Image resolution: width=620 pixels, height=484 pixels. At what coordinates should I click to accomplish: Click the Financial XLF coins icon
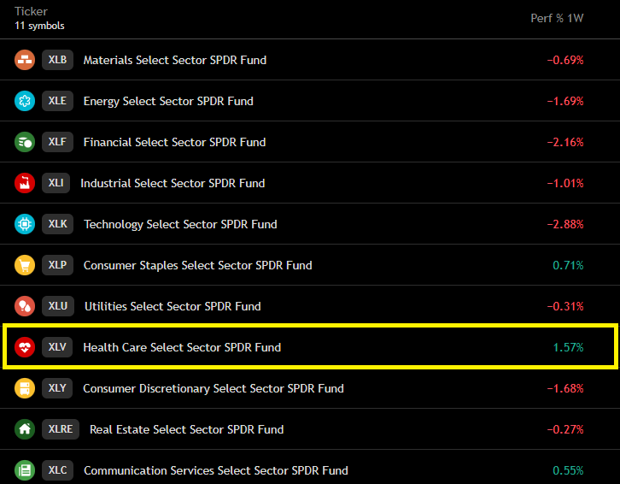[25, 142]
